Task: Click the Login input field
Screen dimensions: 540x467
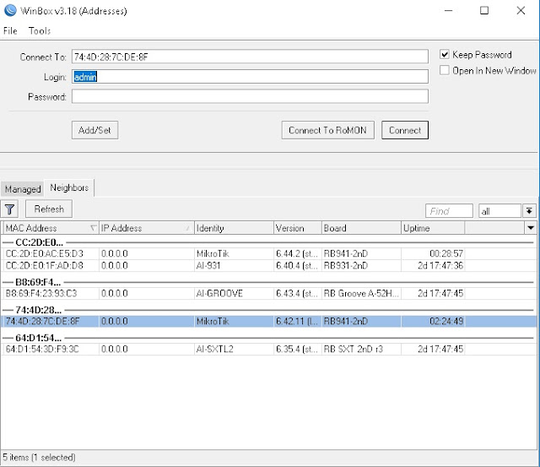Action: click(250, 77)
